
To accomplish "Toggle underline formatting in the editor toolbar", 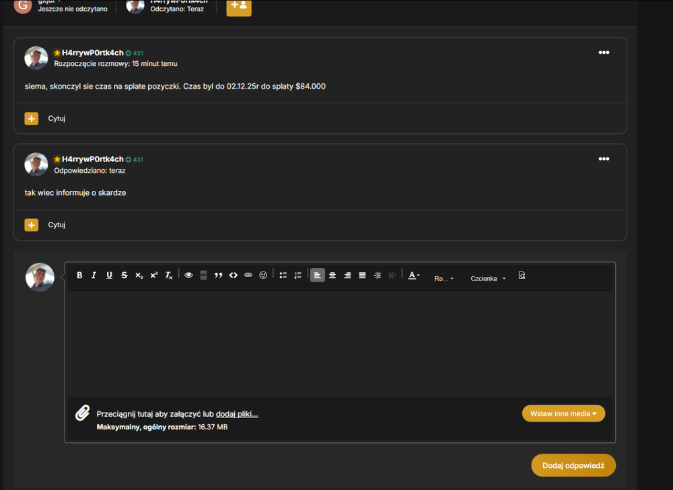I will coord(109,275).
